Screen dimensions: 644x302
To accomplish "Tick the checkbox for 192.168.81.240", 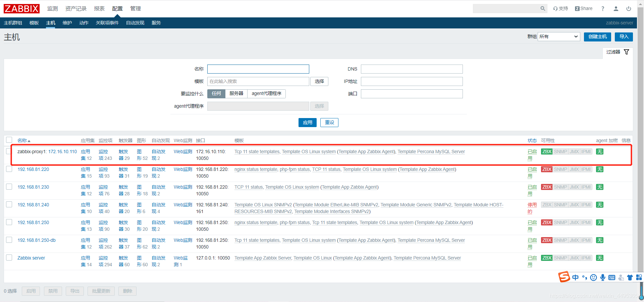I will 9,204.
